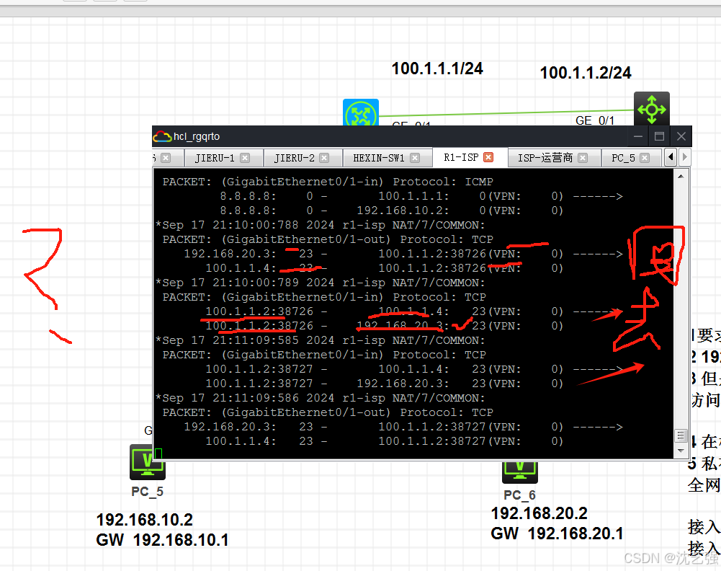Click the 21:10:00:788 log timestamp line
The image size is (721, 571).
pos(321,225)
